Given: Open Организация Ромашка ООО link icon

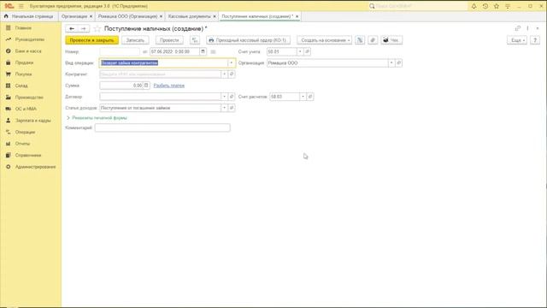Looking at the screenshot, I should click(x=399, y=62).
